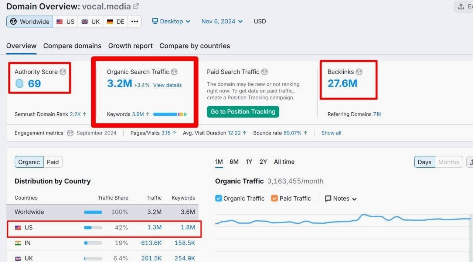
Task: Click UK traffic 201.5K value
Action: [x=152, y=259]
